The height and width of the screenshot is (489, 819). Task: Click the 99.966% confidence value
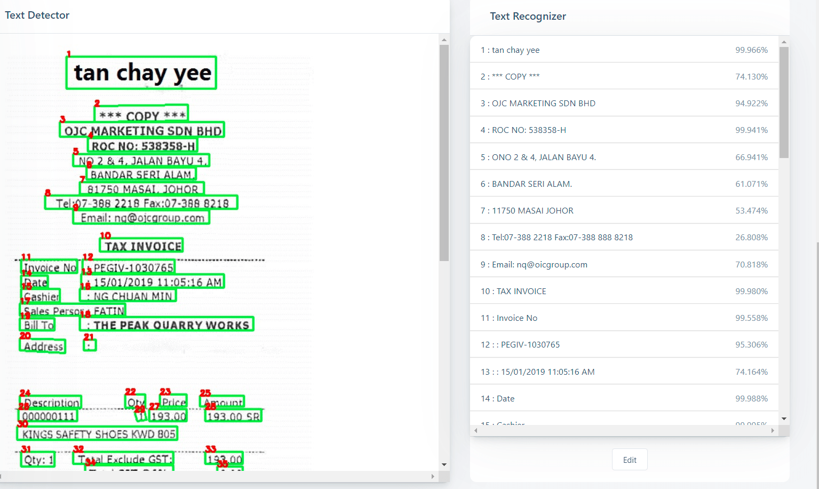(x=751, y=50)
